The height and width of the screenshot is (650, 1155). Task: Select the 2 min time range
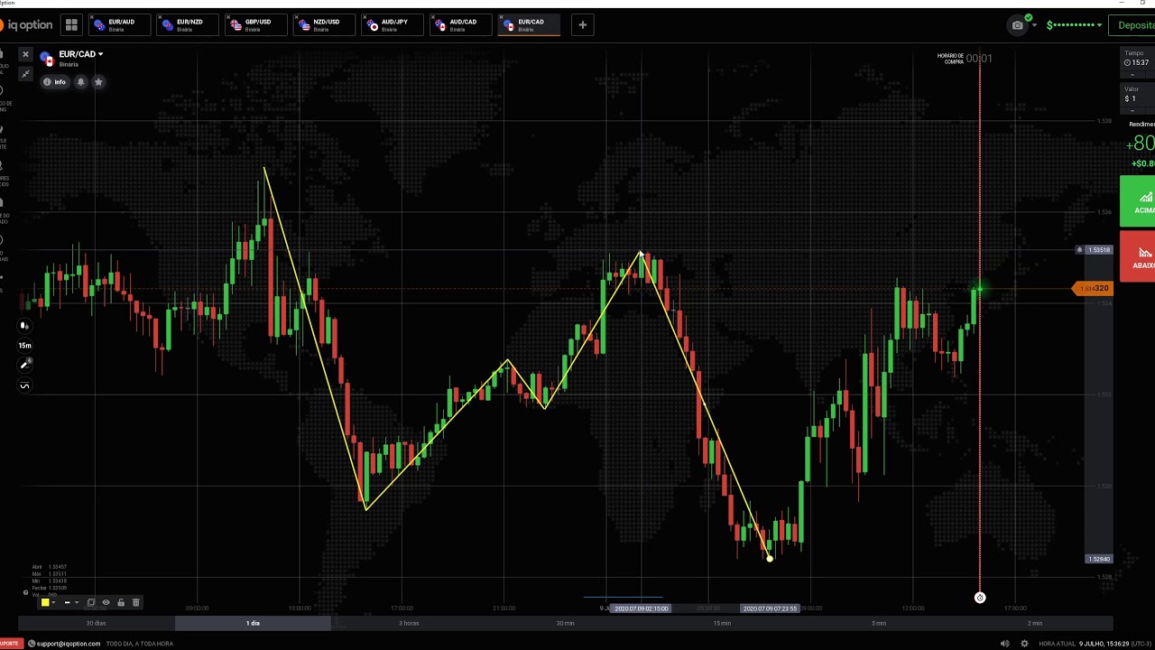(1035, 623)
